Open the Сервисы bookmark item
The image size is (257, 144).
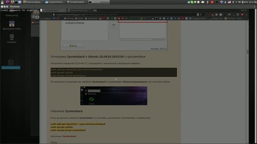[x=46, y=18]
